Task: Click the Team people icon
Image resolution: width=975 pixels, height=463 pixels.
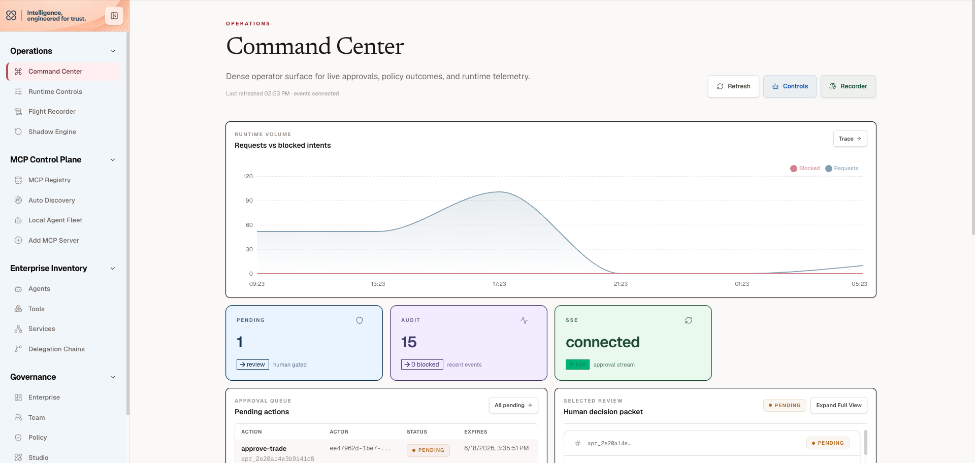Action: 18,418
